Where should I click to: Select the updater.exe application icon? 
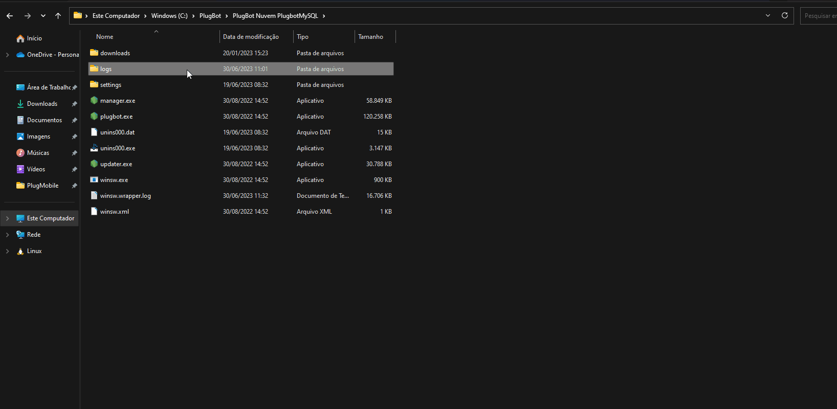tap(94, 164)
